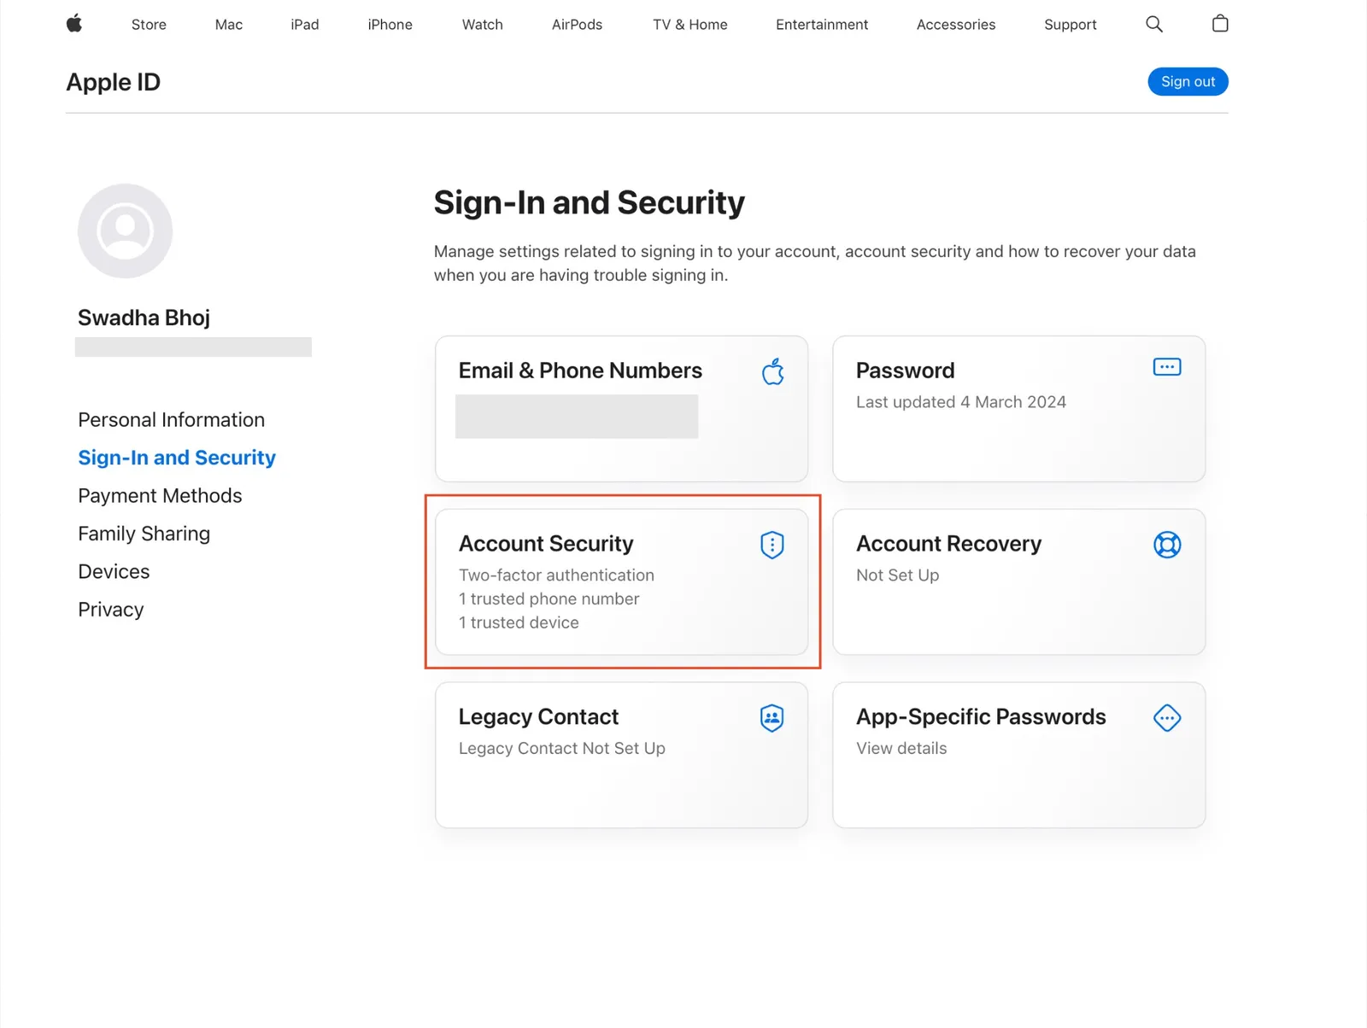
Task: Click the App-Specific Passwords diamond icon
Action: tap(1167, 718)
